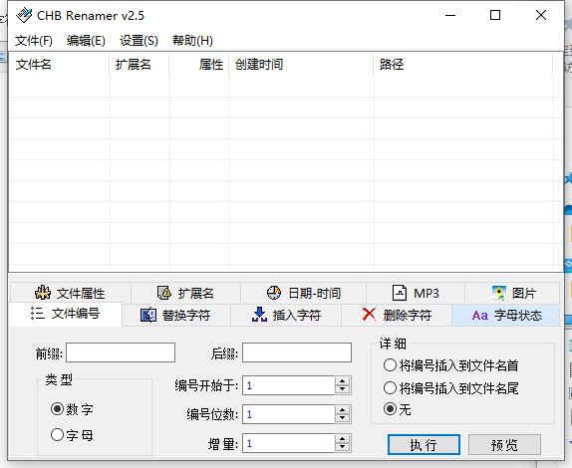Viewport: 572px width, 468px height.
Task: Click the CHB Renamer app icon in title bar
Action: (24, 15)
